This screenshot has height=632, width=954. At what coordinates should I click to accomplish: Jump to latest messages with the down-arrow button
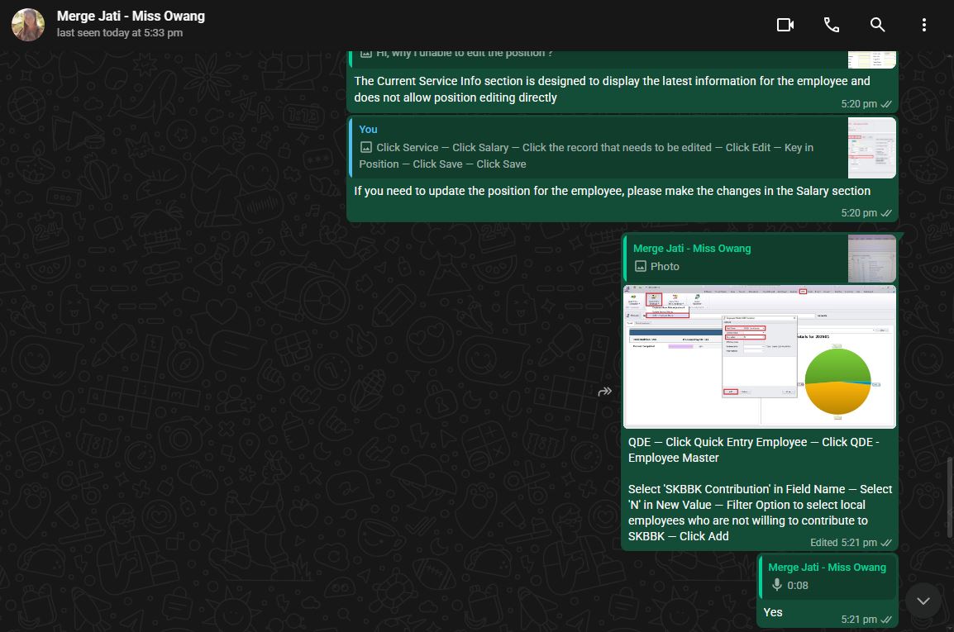[923, 601]
